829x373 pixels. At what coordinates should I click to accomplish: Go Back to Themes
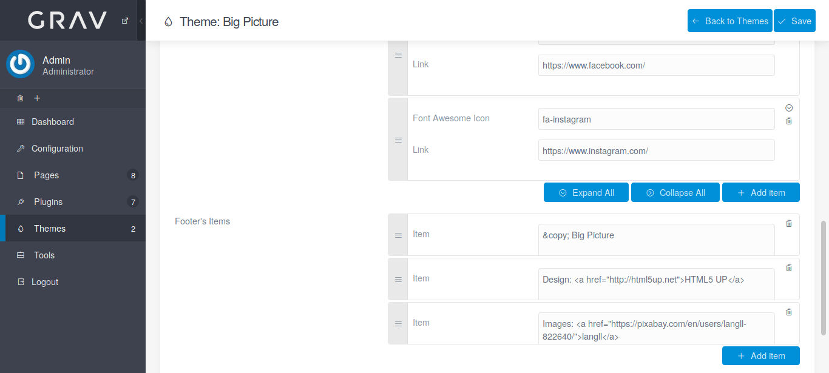tap(729, 21)
